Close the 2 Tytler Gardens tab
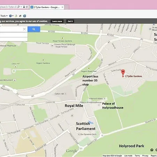 coord(62,7)
